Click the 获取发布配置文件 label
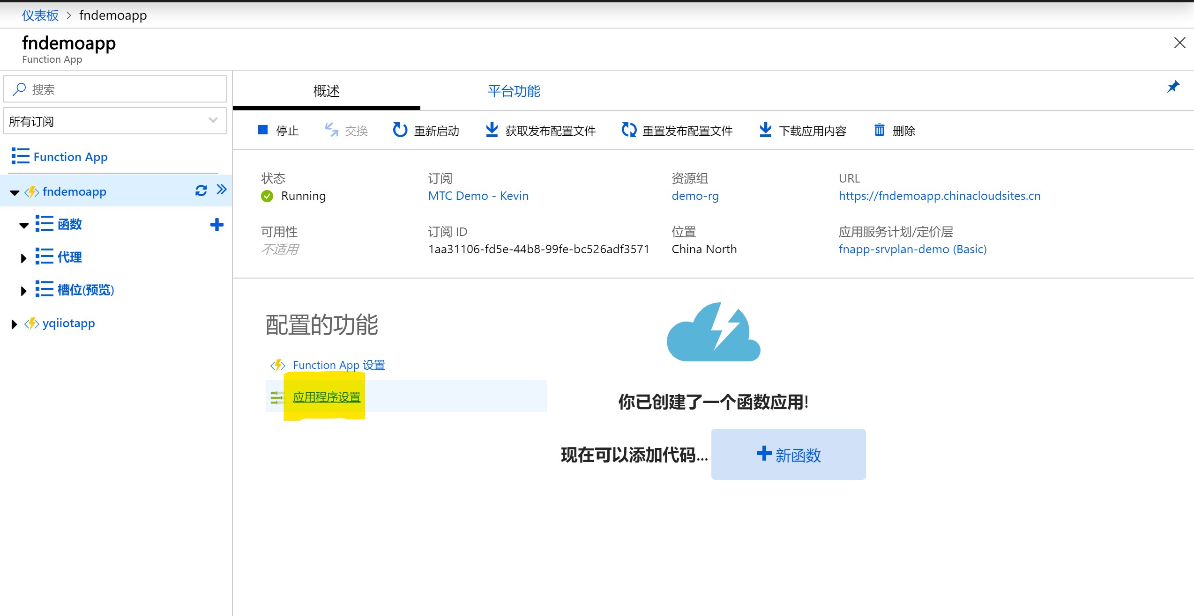Image resolution: width=1194 pixels, height=616 pixels. (550, 131)
